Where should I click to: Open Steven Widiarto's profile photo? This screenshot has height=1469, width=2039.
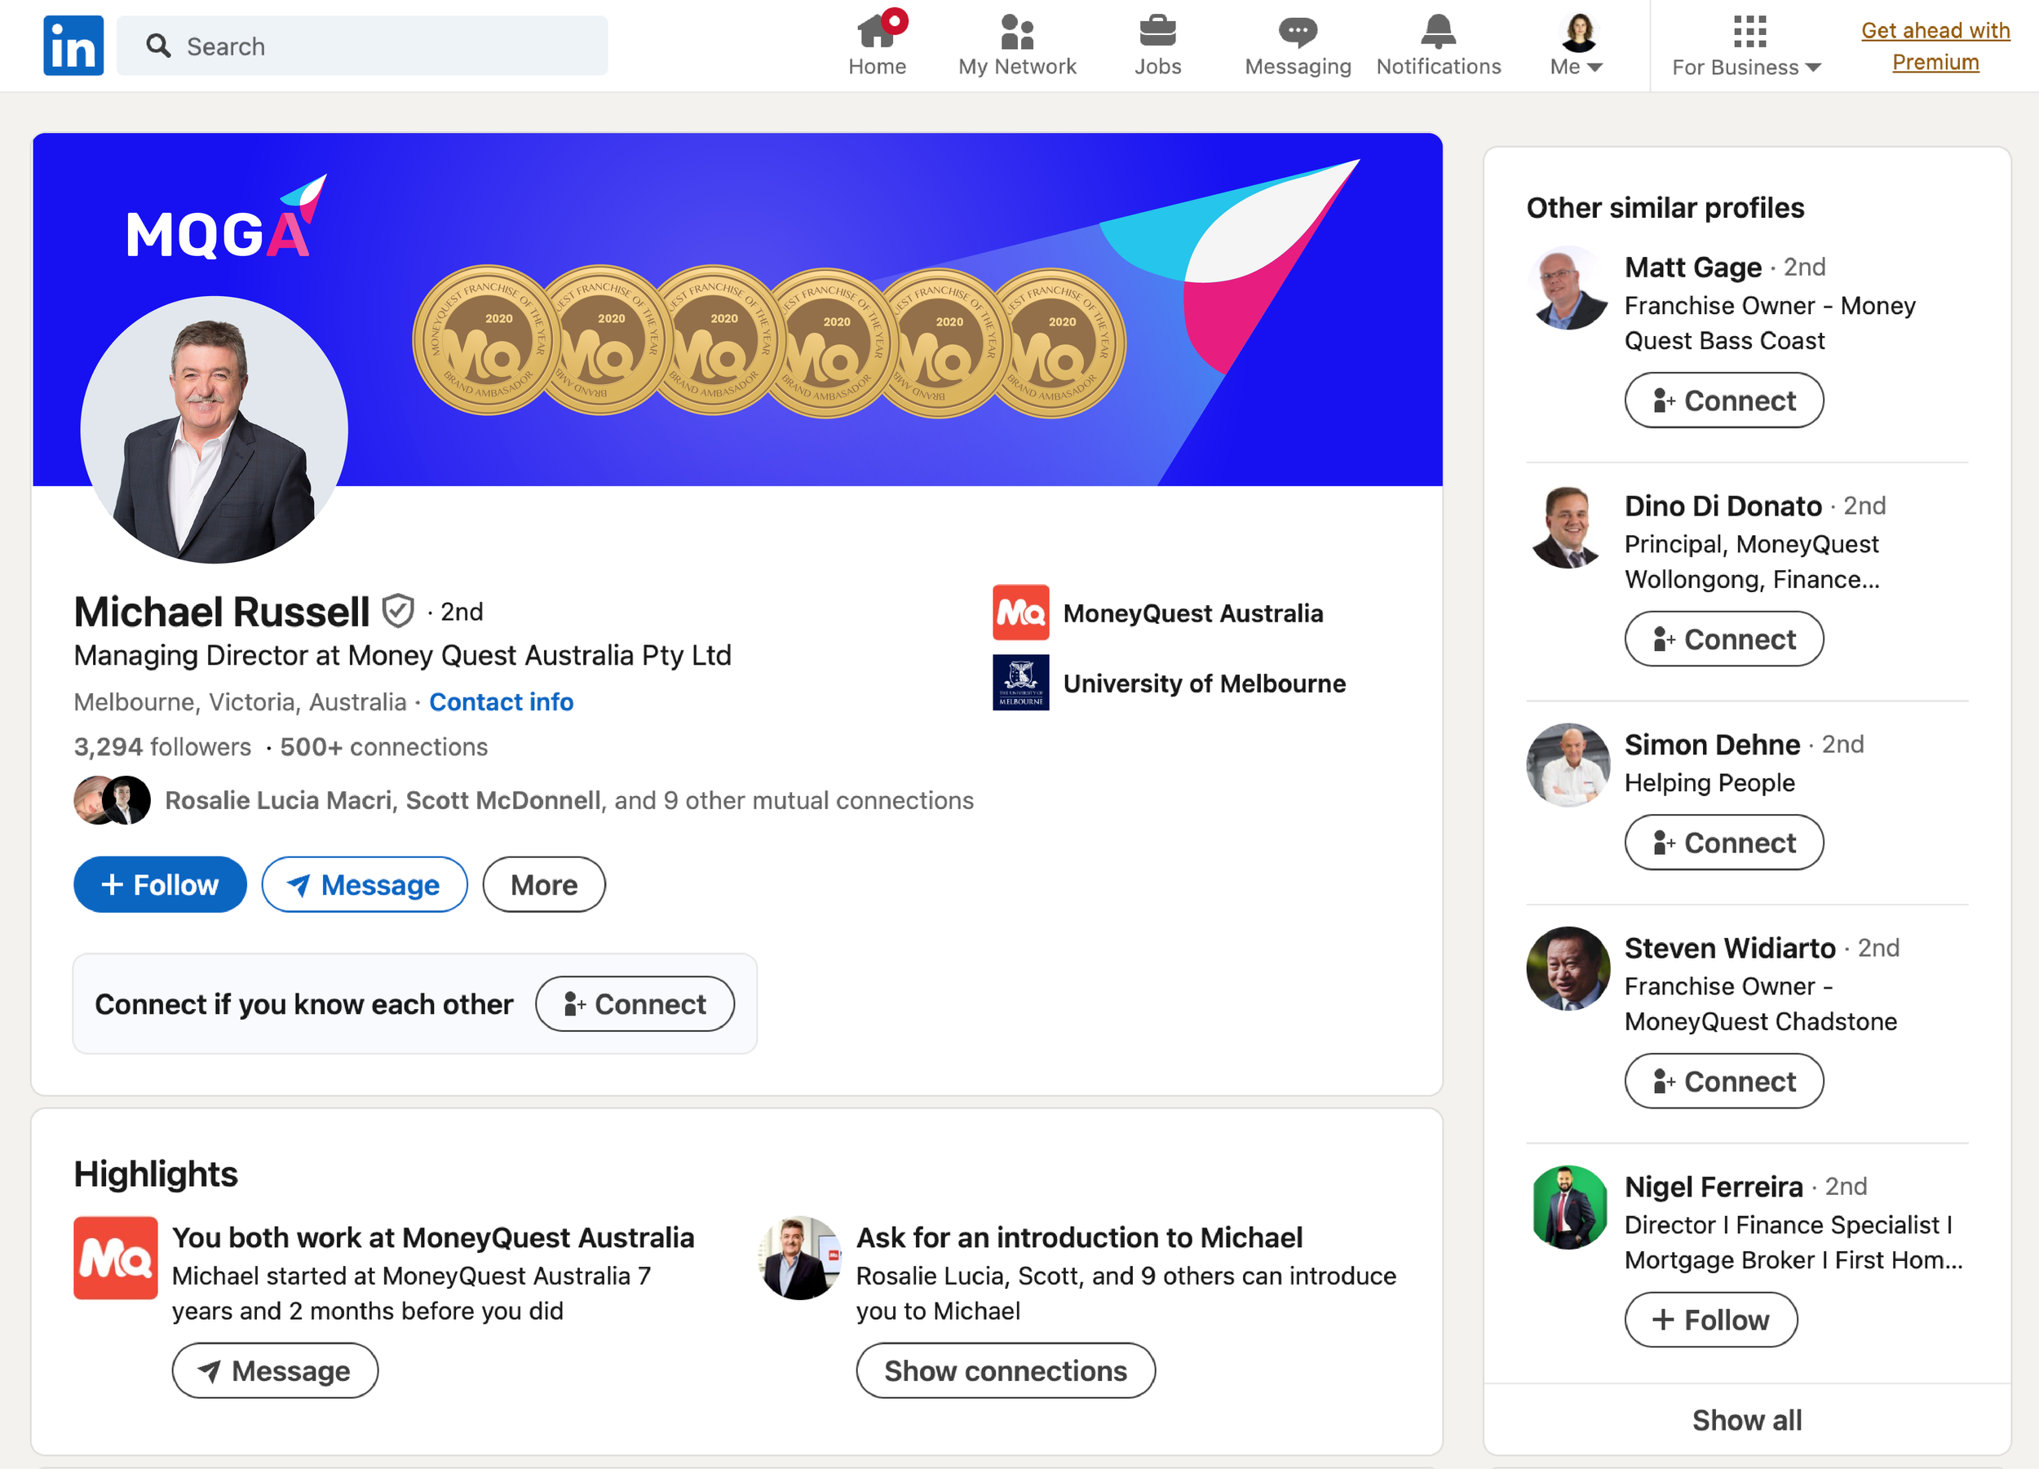pos(1568,968)
